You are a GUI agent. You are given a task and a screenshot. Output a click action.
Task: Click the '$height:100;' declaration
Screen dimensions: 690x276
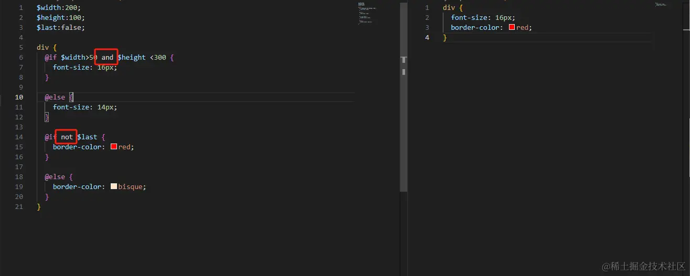tap(61, 17)
